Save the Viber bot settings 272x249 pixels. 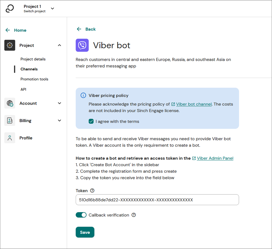coord(85,232)
